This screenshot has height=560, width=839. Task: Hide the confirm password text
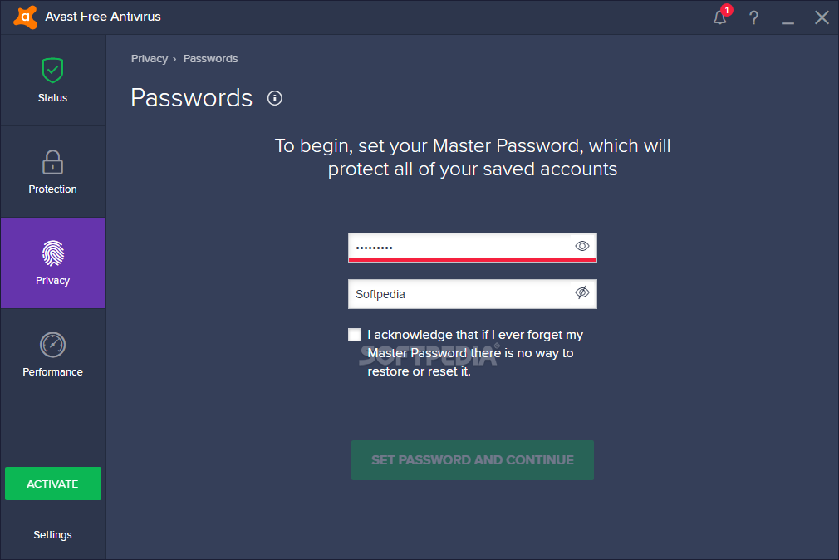582,293
